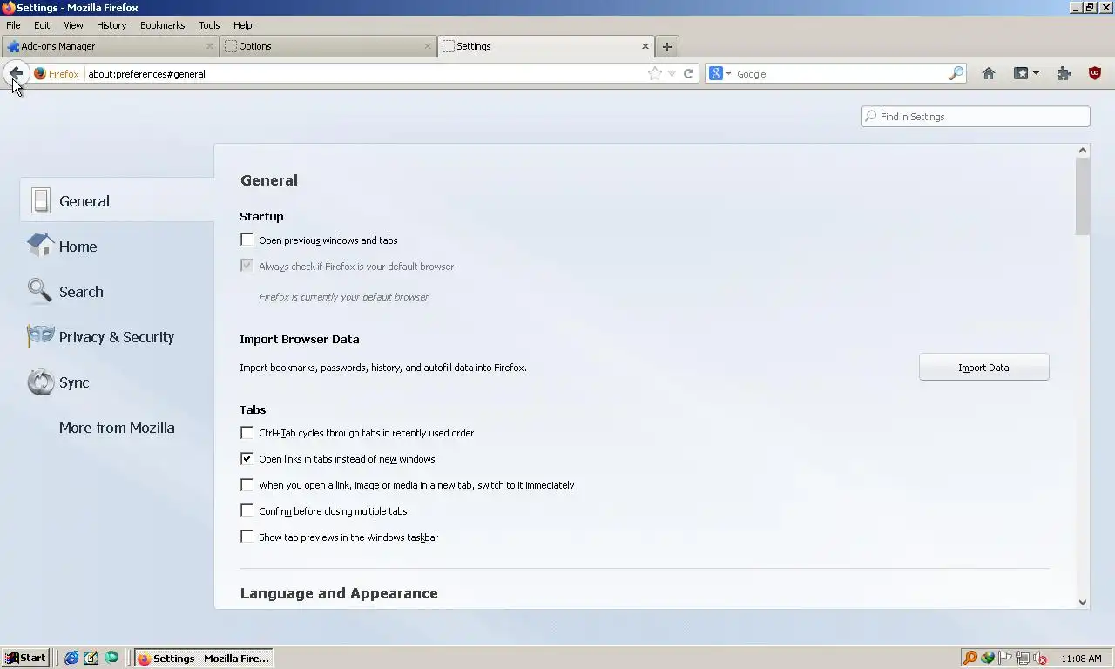This screenshot has width=1115, height=669.
Task: Open the search engine selector dropdown arrow
Action: click(x=728, y=74)
